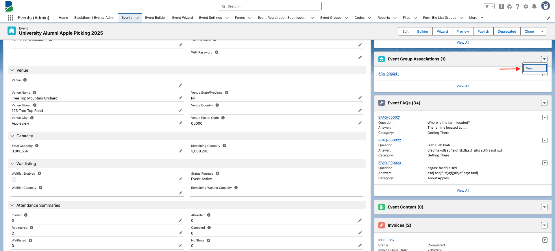Open more record actions beside Clone
The width and height of the screenshot is (555, 251).
click(x=542, y=31)
